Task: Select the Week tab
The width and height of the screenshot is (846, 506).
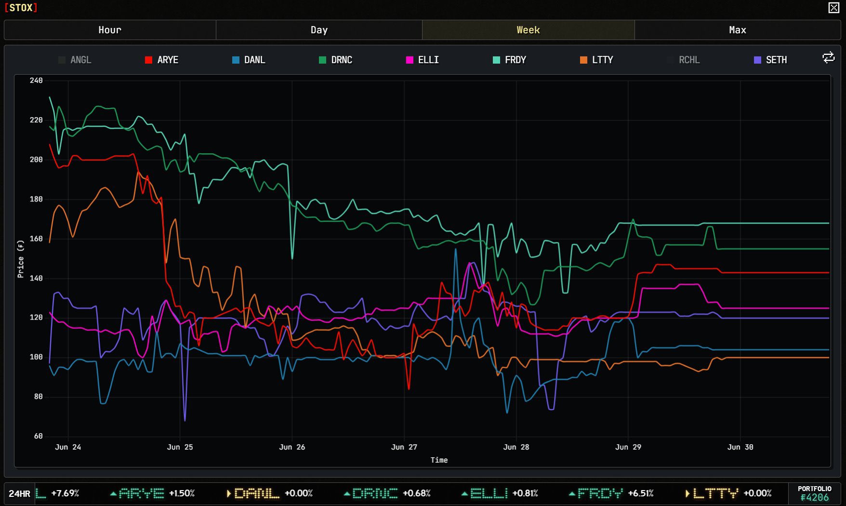Action: (x=528, y=30)
